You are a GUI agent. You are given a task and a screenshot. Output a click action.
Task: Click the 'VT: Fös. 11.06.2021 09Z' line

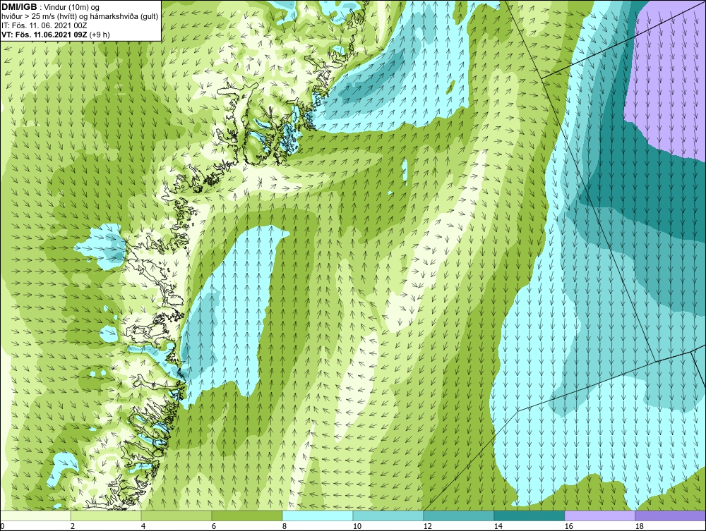[44, 34]
